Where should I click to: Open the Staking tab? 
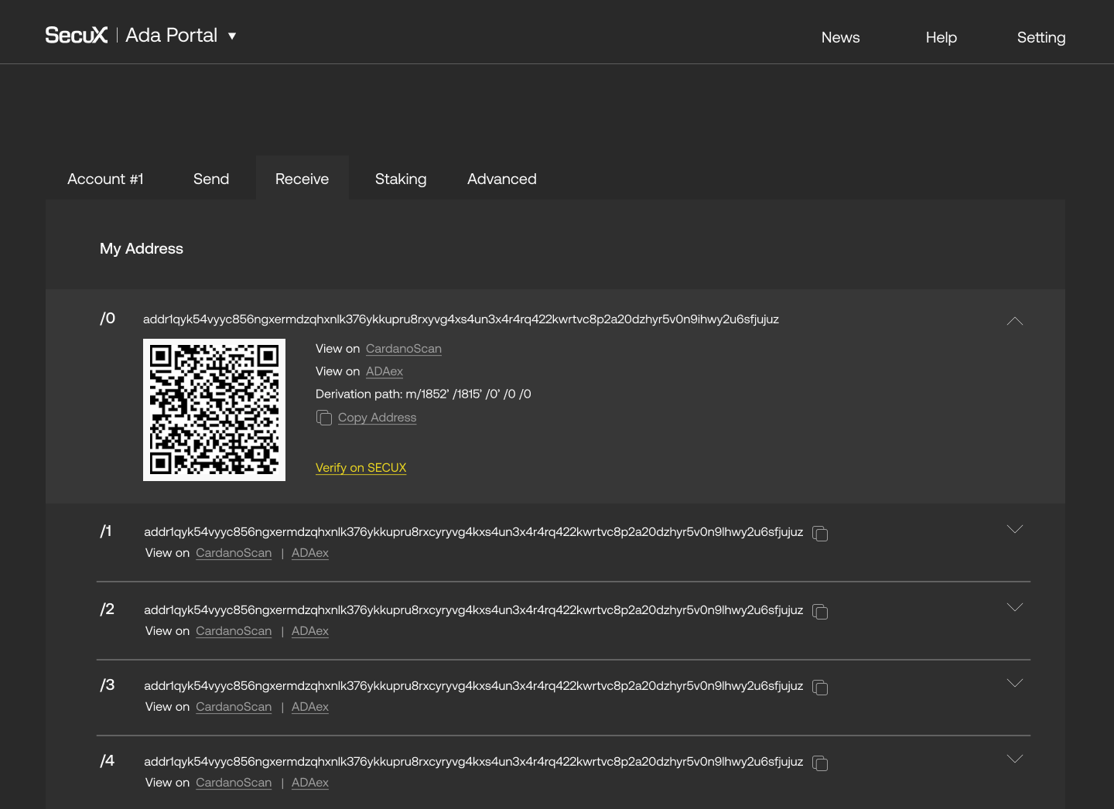click(401, 179)
